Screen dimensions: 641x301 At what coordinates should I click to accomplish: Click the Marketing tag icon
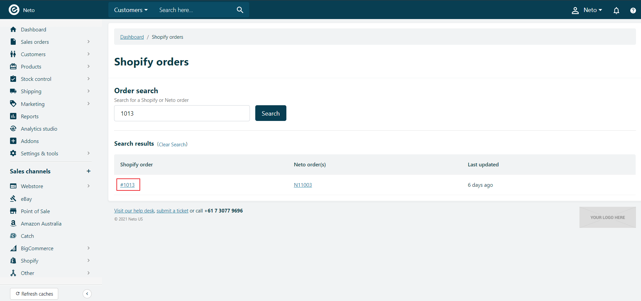pos(13,104)
